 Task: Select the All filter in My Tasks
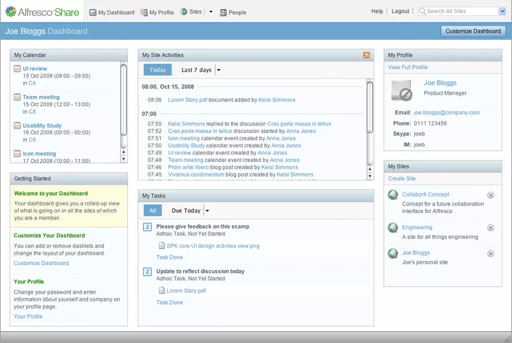pos(152,211)
